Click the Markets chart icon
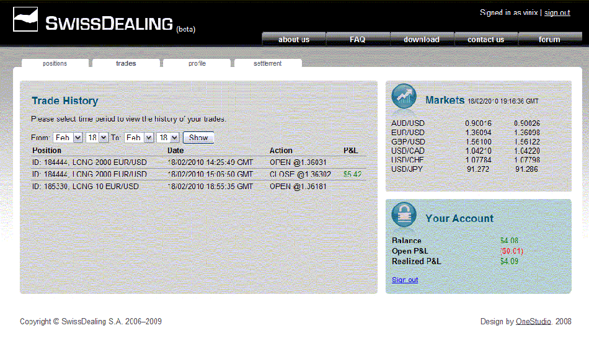The width and height of the screenshot is (589, 346). coord(404,97)
